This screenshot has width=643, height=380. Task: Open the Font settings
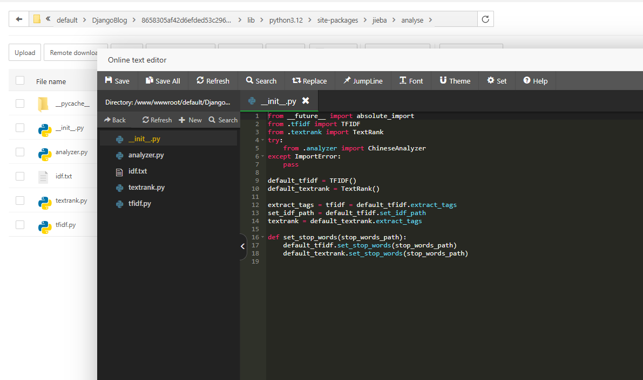pos(411,81)
